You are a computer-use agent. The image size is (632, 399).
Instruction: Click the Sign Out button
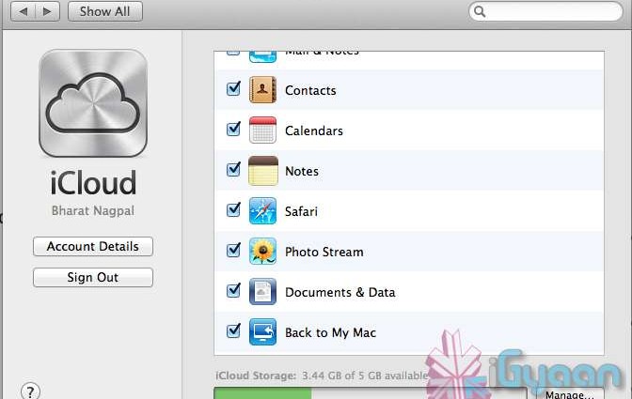(93, 278)
